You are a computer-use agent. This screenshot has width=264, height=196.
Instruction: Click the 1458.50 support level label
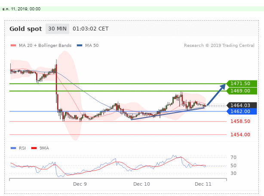tap(240, 122)
